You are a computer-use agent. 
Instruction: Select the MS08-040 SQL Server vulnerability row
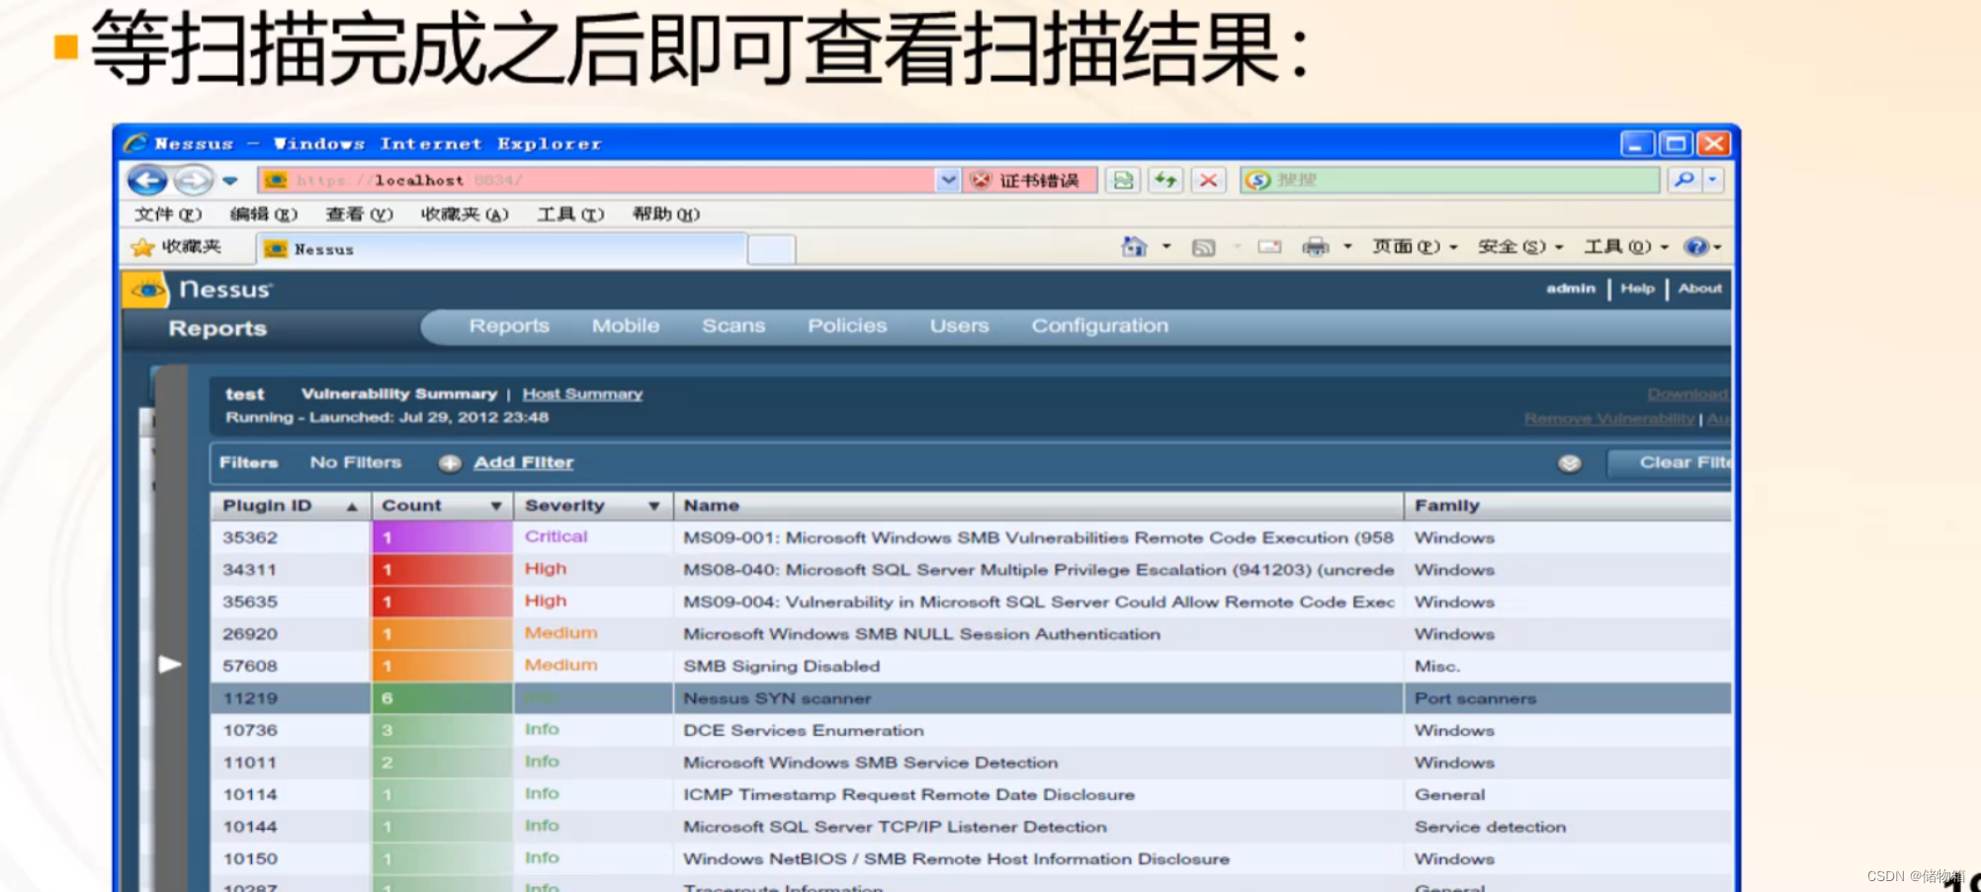pyautogui.click(x=971, y=570)
